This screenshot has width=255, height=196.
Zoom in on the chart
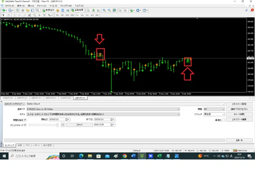click(104, 10)
